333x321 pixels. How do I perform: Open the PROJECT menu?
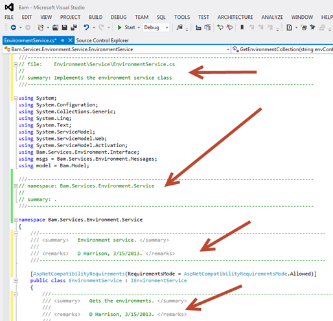tap(70, 17)
